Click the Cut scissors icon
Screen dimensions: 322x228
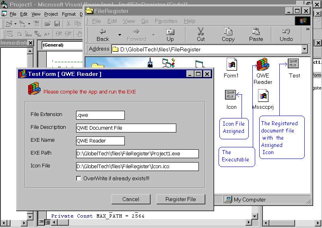[x=200, y=32]
